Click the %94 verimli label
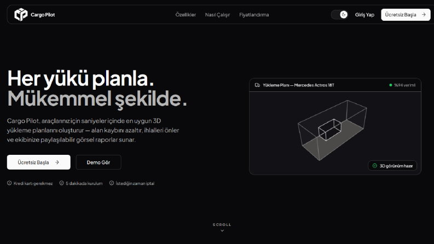 click(x=404, y=85)
